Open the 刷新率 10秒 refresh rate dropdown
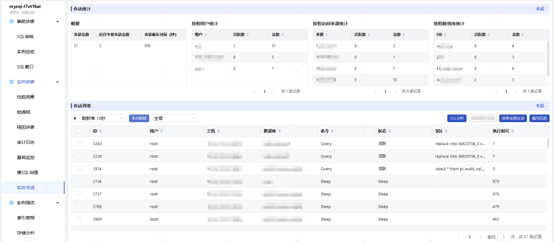 [103, 118]
